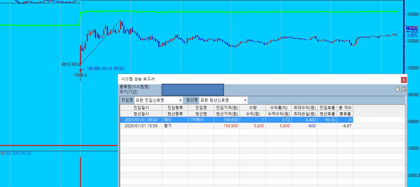
Task: Click the 48°(5,56%) trendline angle label
Action: [x=70, y=64]
